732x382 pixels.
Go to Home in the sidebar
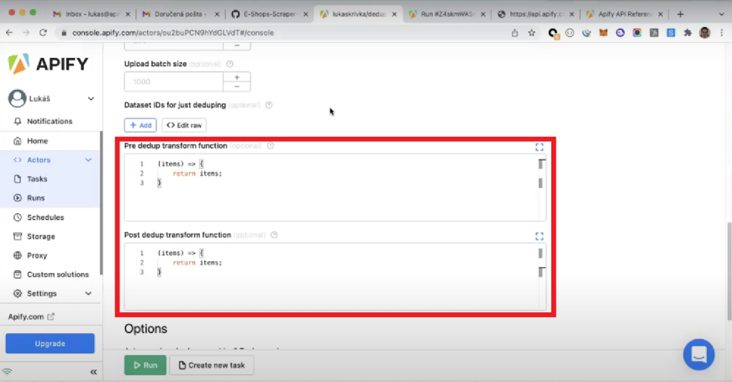point(37,141)
